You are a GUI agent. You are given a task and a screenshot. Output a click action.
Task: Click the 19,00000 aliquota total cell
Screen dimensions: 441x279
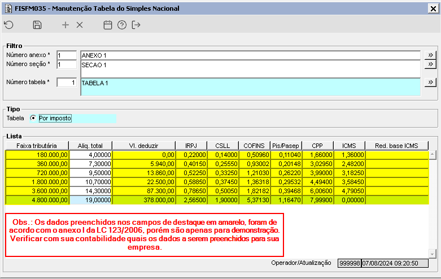(x=91, y=200)
